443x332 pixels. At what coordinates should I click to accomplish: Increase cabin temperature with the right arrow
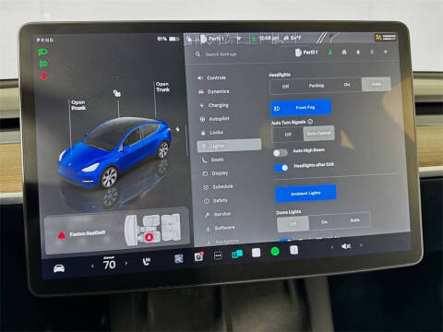point(126,263)
